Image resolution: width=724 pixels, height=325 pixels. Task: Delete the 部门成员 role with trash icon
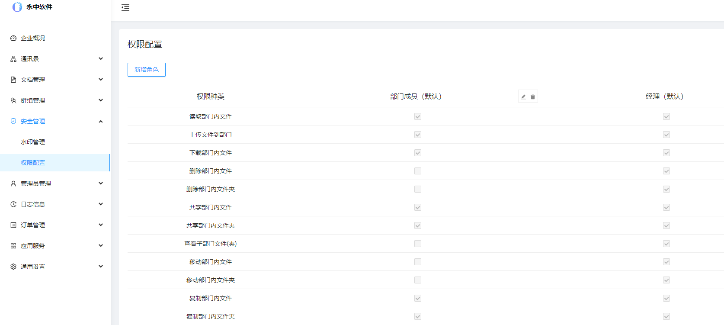tap(533, 97)
